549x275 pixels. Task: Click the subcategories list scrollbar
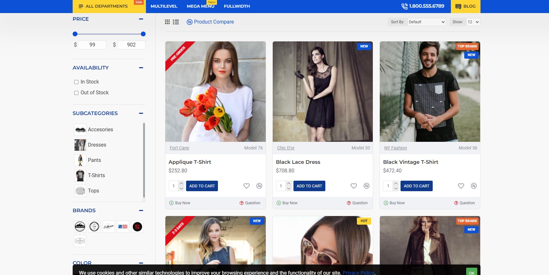[144, 160]
